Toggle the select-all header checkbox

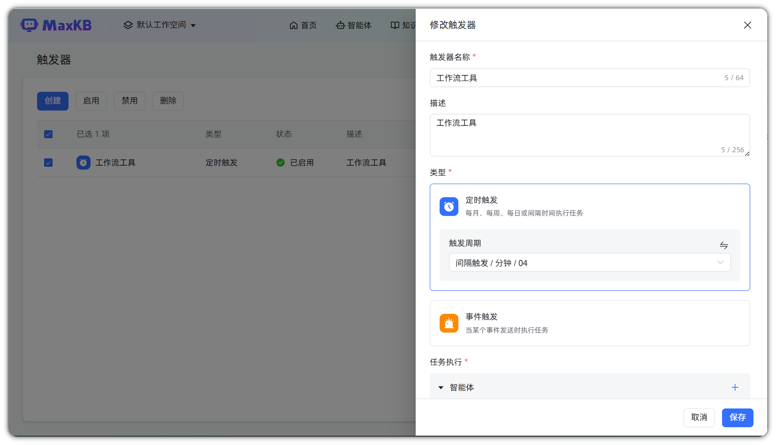point(48,134)
